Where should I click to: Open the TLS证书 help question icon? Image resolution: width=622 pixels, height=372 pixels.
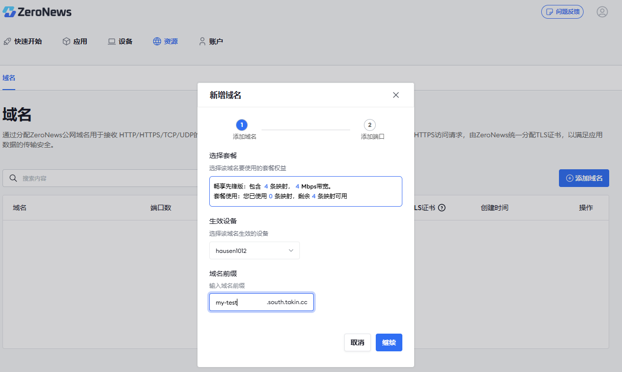pyautogui.click(x=441, y=207)
